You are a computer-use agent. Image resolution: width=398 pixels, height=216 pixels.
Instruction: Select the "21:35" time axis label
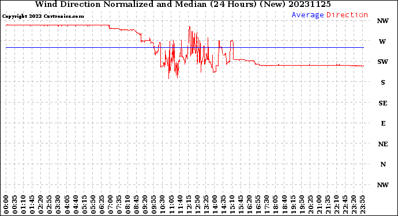(327, 204)
